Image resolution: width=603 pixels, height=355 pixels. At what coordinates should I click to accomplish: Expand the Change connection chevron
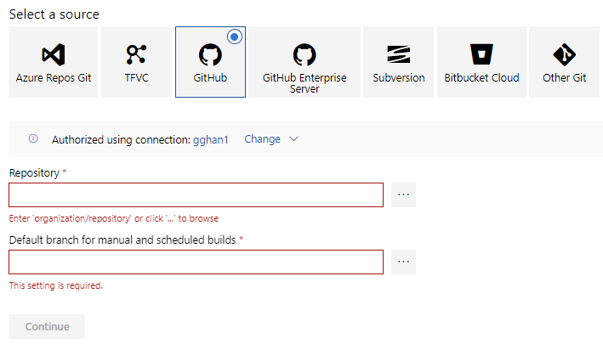click(293, 138)
